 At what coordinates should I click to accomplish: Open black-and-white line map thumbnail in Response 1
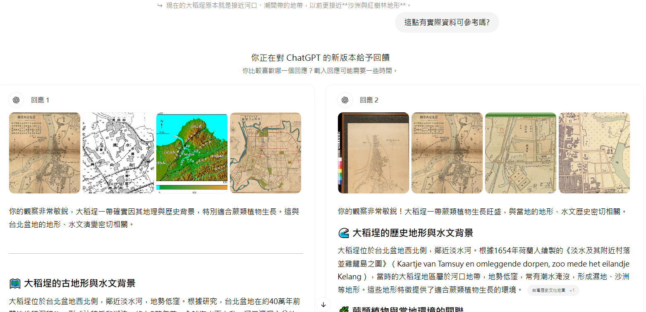tap(118, 153)
